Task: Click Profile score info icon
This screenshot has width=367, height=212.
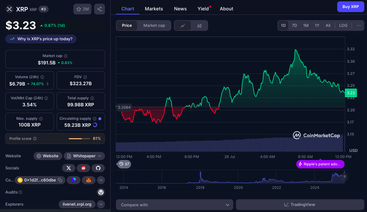Action: coord(35,139)
